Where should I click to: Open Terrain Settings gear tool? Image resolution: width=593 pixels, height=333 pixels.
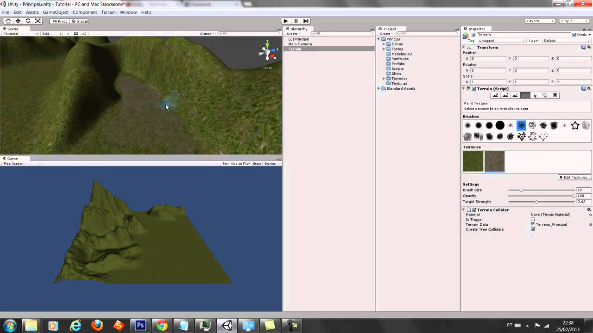point(555,95)
